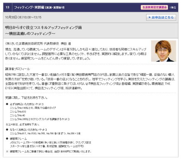The image size is (182, 159).
Task: Click the 講演者プロフィール heading
Action: coord(17,69)
